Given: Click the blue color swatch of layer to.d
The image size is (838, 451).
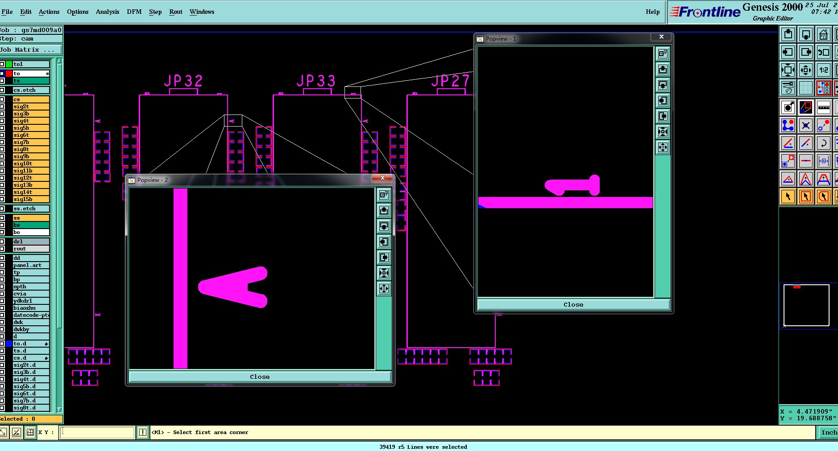Looking at the screenshot, I should pos(9,344).
